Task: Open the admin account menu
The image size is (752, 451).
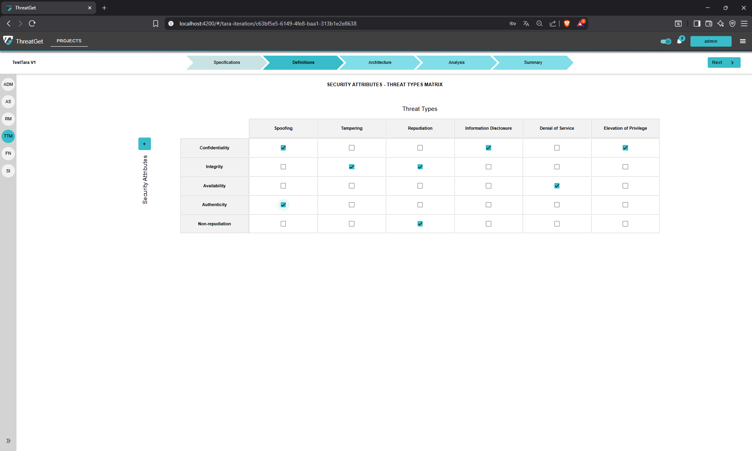Action: click(710, 41)
